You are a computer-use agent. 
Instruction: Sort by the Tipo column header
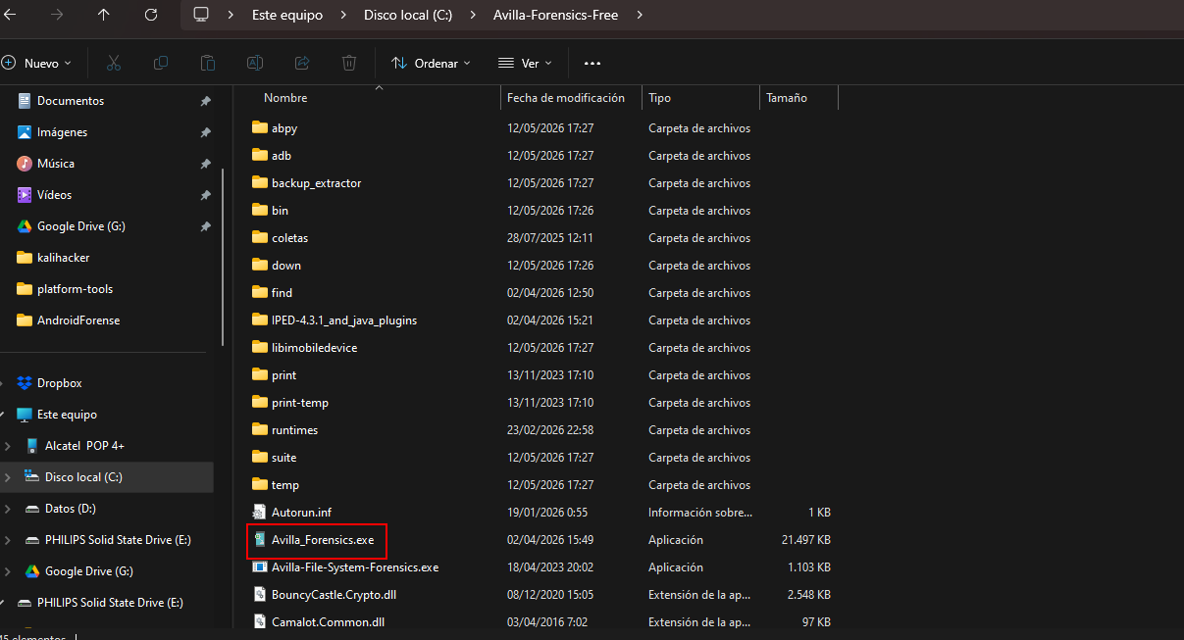tap(659, 98)
